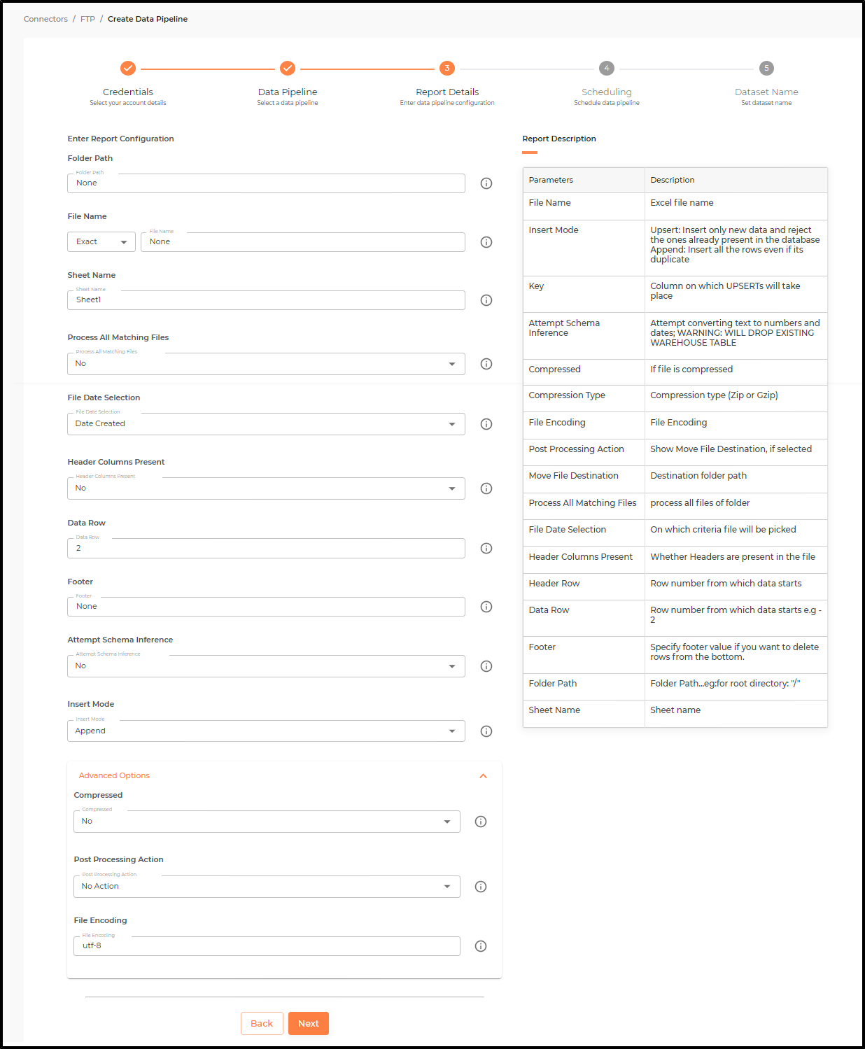Click info icon for Data Row field

pos(486,548)
